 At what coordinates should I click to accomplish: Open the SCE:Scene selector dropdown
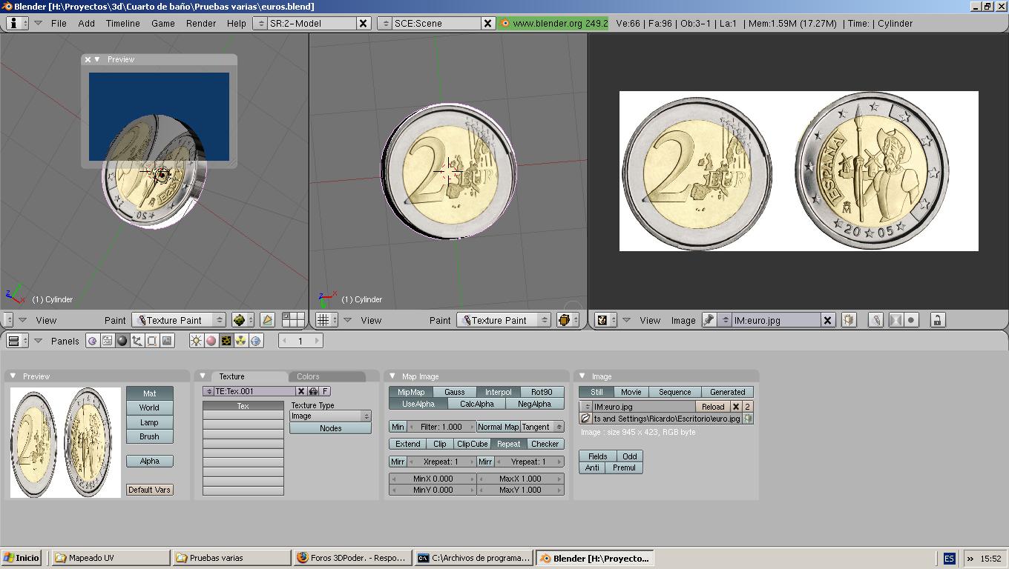point(384,23)
